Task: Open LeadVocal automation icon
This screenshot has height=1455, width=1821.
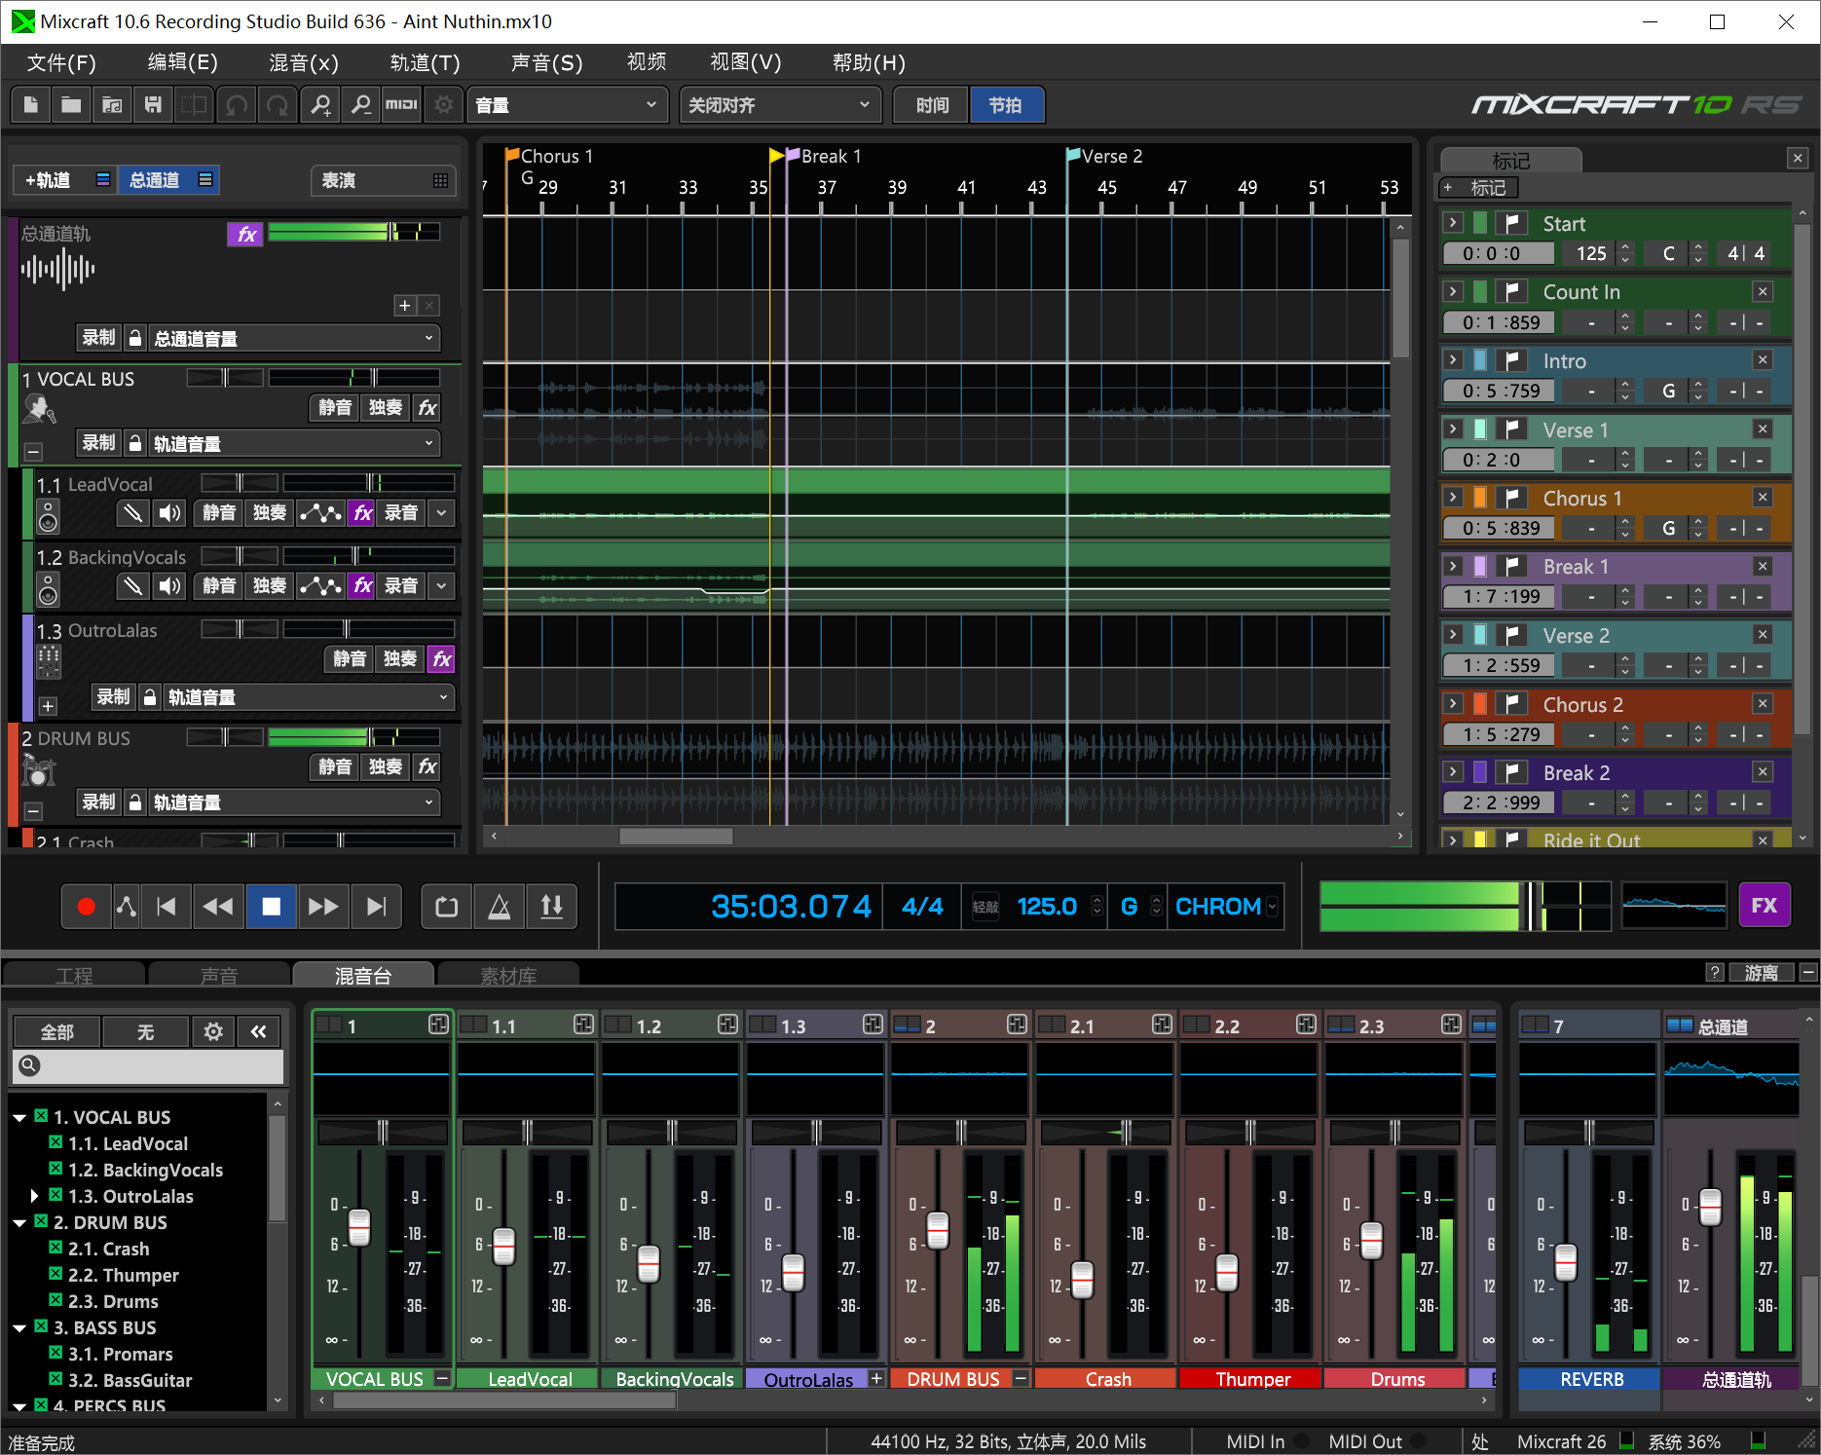Action: (320, 513)
